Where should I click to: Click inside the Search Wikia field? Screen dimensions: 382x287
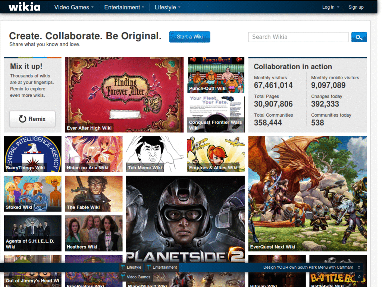click(x=298, y=37)
